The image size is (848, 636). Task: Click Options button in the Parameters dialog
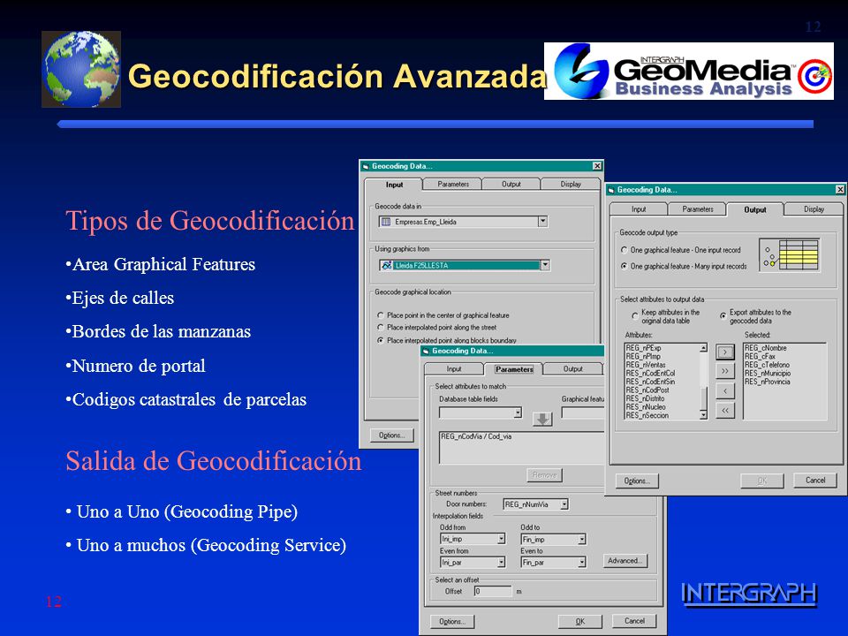[452, 621]
